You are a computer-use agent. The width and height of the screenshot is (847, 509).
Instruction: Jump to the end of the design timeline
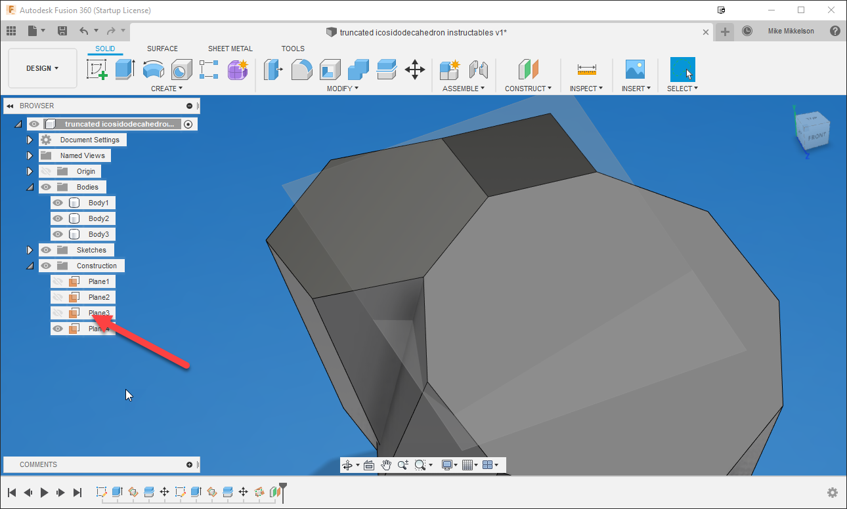[x=77, y=492]
